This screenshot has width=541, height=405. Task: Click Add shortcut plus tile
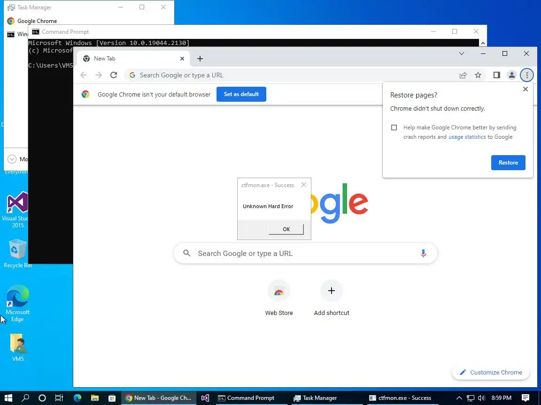pyautogui.click(x=331, y=298)
